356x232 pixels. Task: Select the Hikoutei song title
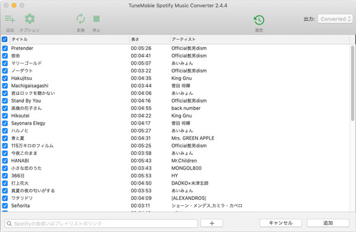coord(20,116)
